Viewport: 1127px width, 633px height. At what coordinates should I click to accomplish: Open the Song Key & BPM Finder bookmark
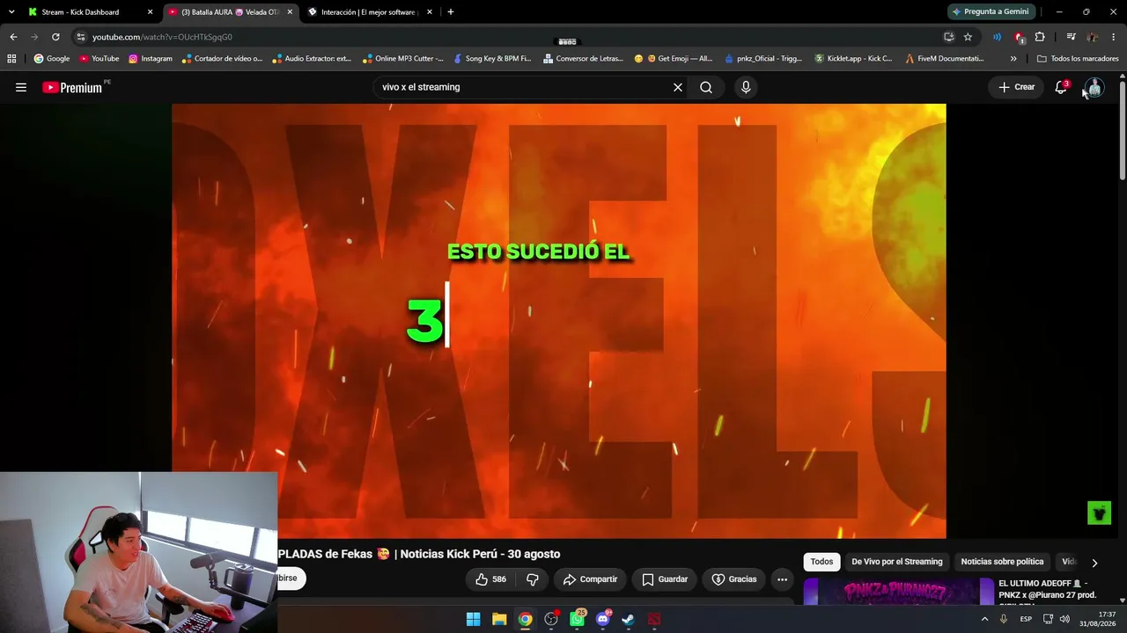point(492,59)
